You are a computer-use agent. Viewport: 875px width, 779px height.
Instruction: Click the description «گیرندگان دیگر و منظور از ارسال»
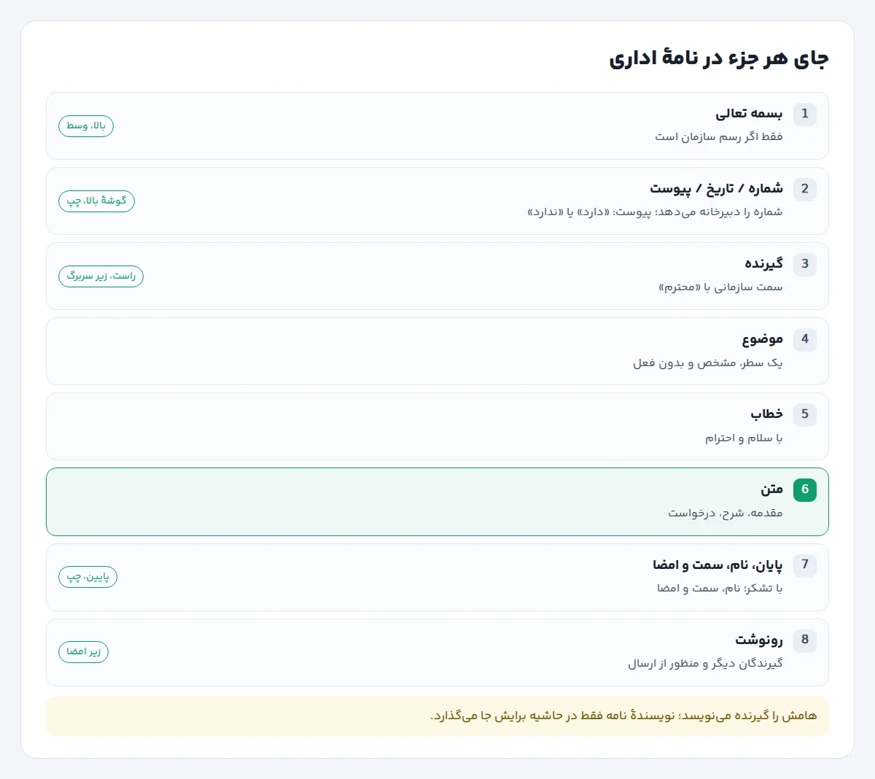705,663
